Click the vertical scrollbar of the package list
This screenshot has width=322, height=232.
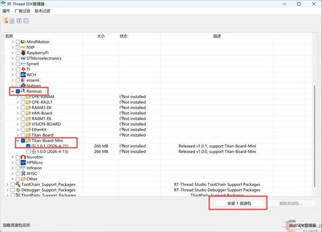coord(314,136)
